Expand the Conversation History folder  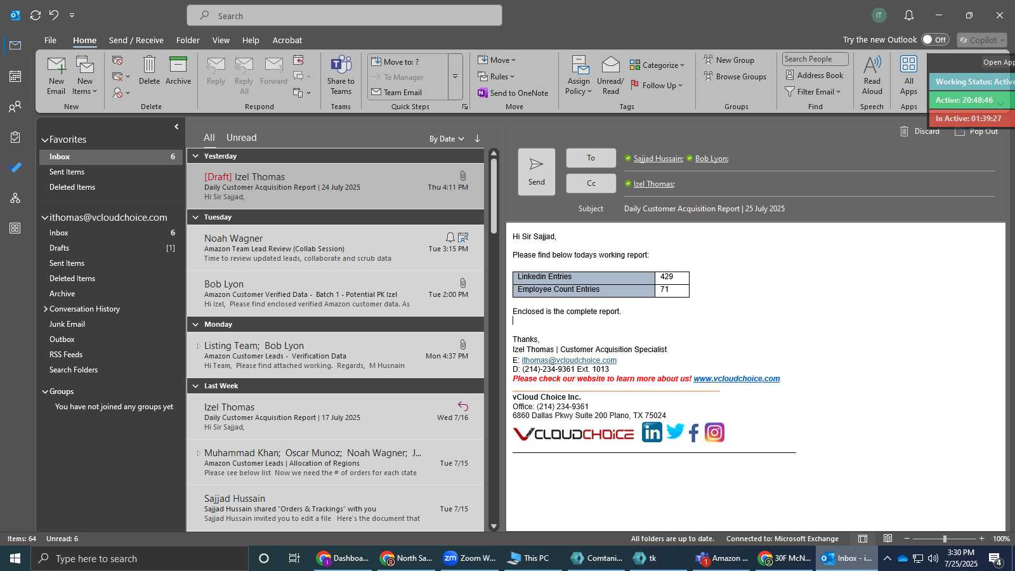[x=46, y=309]
